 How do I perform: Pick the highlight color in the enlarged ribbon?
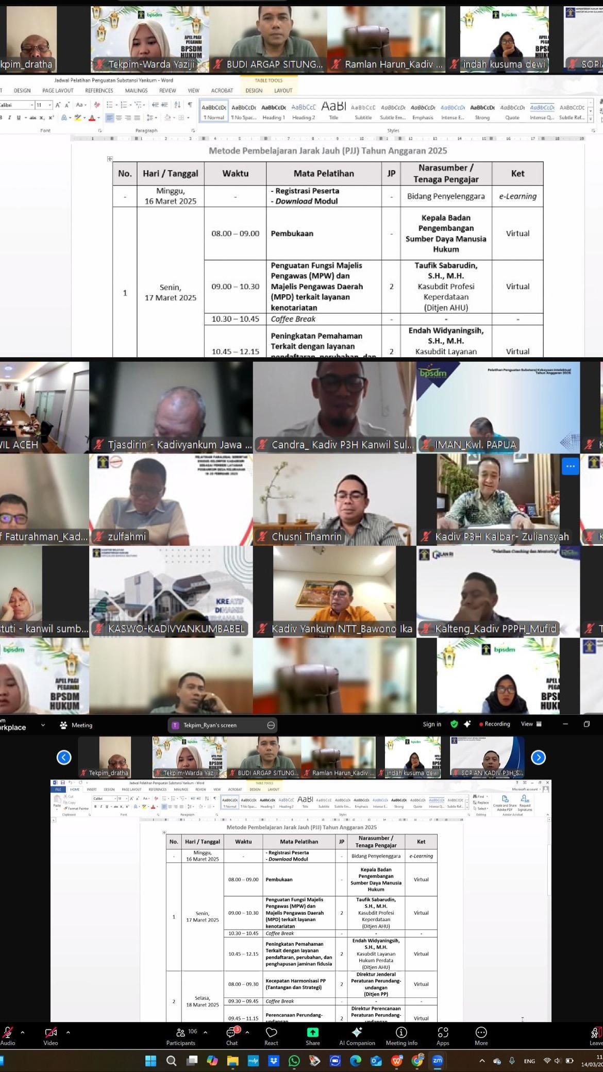pyautogui.click(x=78, y=118)
